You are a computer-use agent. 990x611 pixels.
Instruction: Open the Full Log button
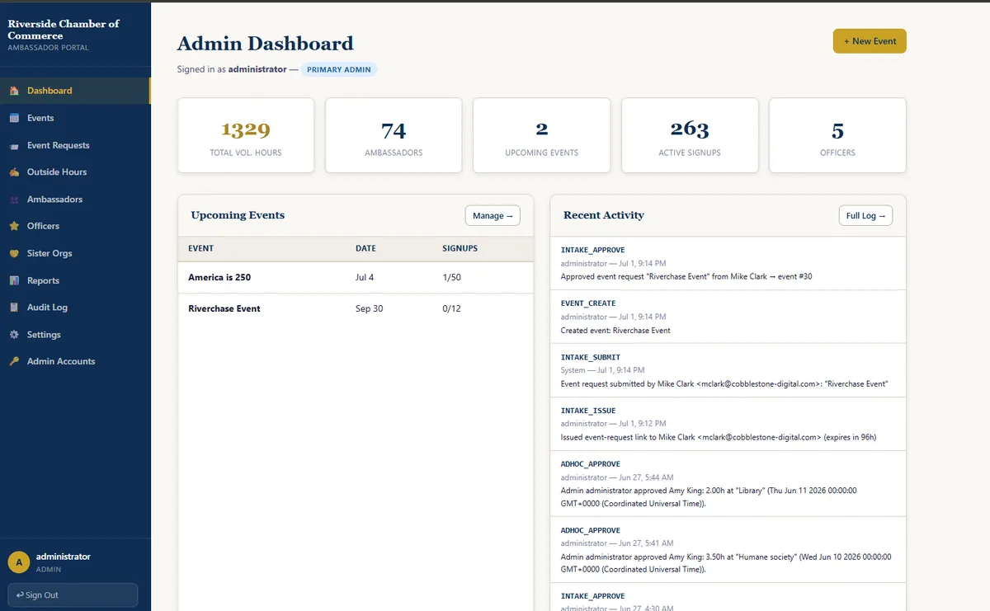coord(865,215)
